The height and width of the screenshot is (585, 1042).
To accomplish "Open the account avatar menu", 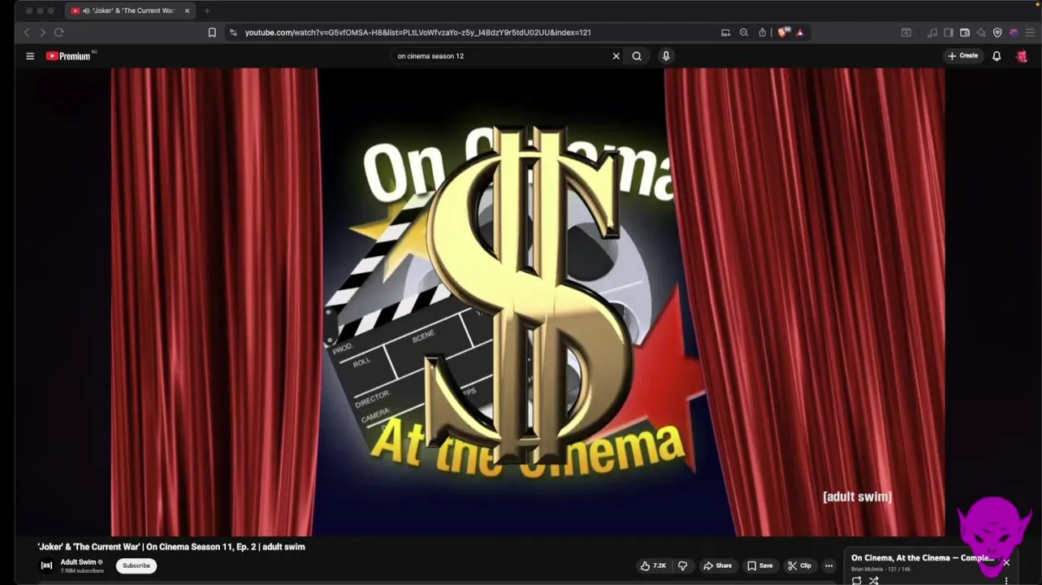I will click(1022, 56).
